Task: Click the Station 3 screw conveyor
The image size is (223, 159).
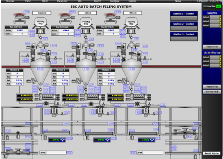Action: tap(138, 97)
